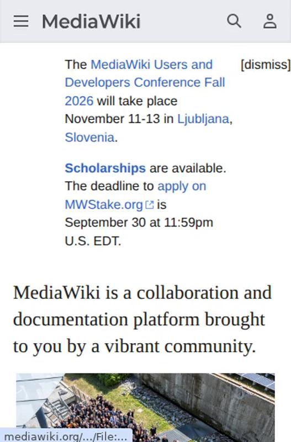Open the MediaWiki Users and Developers Conference link
The width and height of the screenshot is (291, 442).
145,82
